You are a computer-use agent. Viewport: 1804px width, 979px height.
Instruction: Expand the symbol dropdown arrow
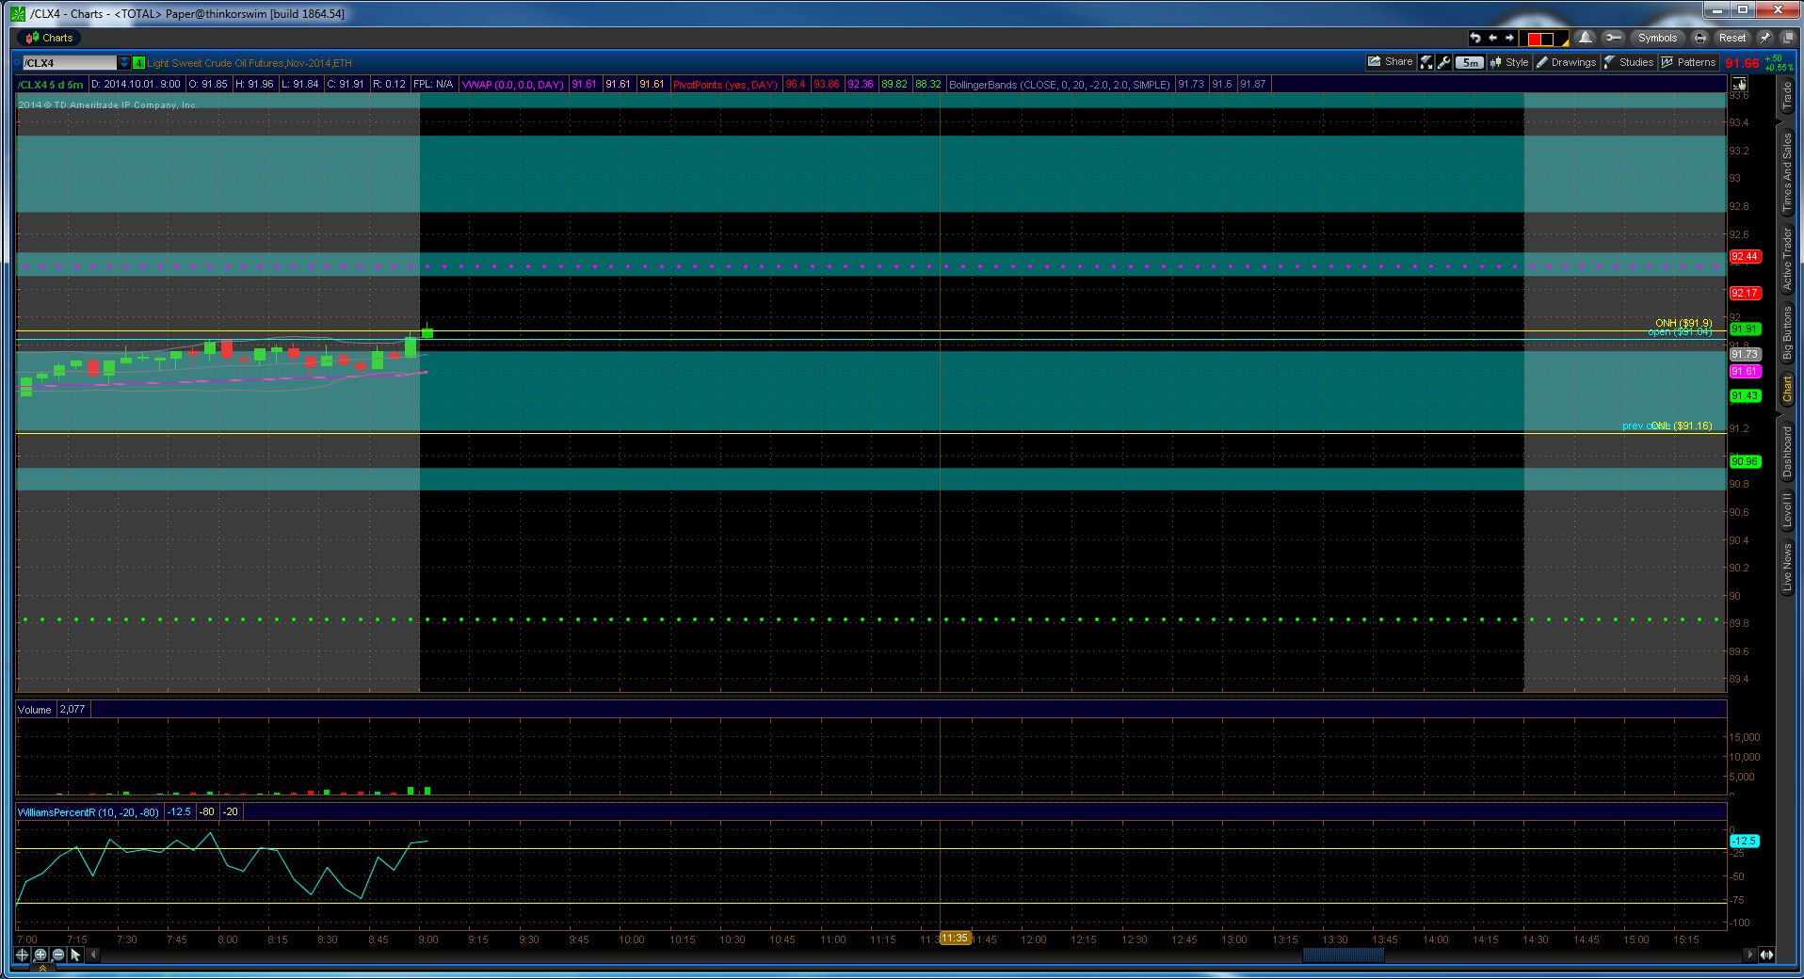pos(124,63)
